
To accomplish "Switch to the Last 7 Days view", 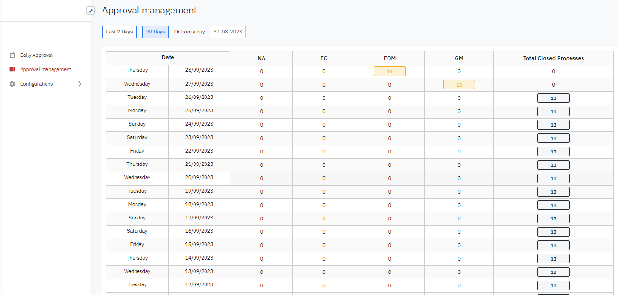I will click(x=119, y=32).
